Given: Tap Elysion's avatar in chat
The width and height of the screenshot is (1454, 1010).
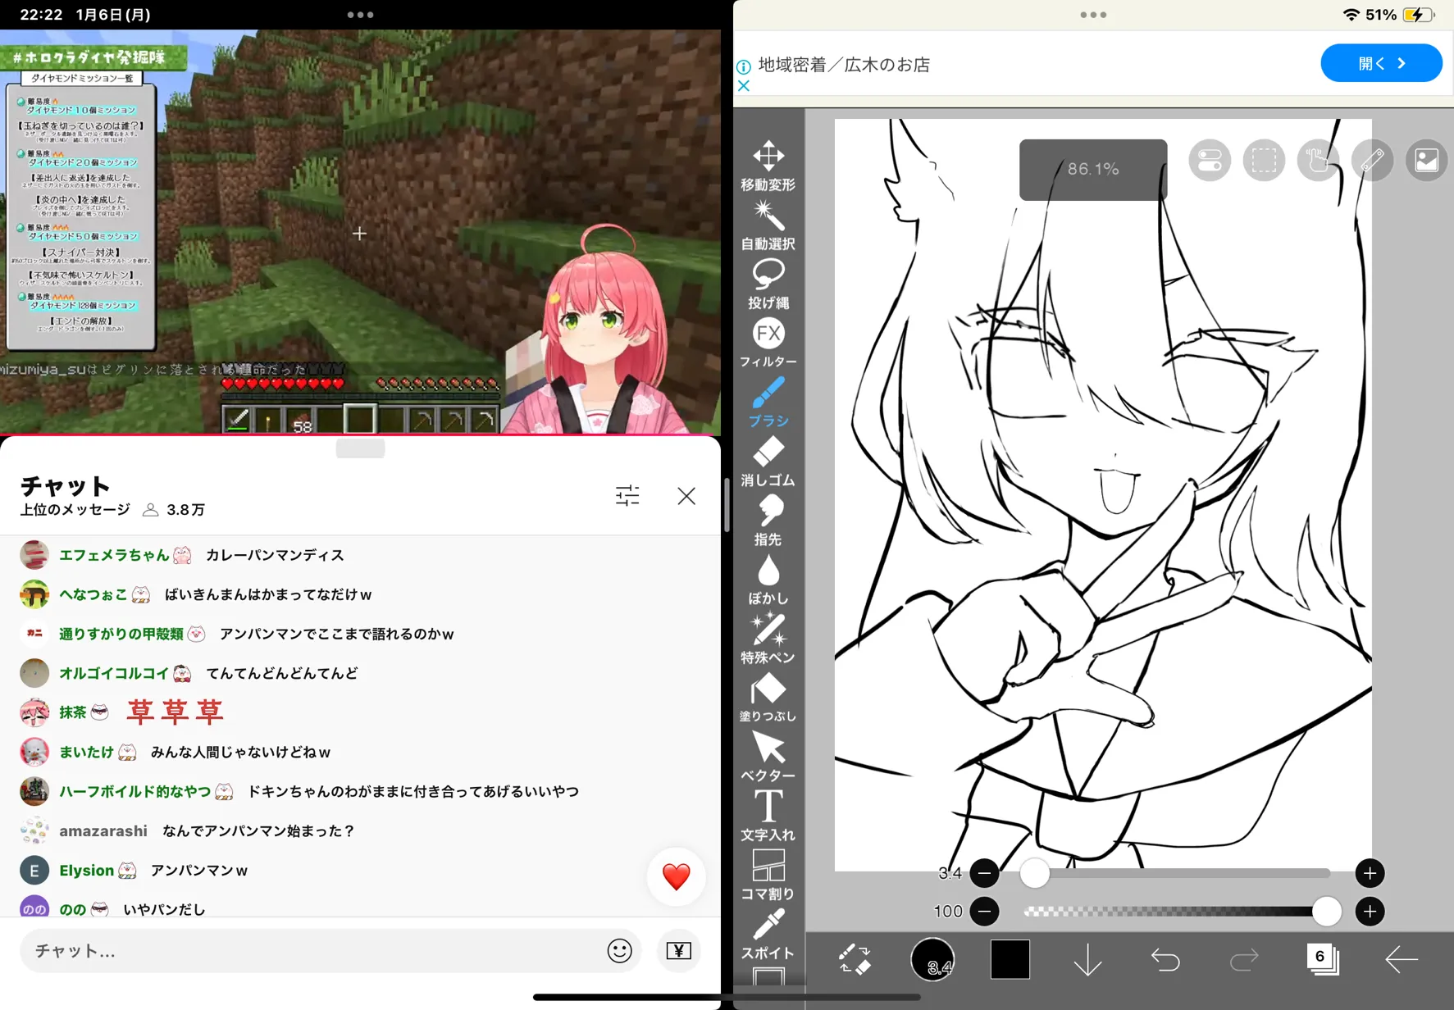Looking at the screenshot, I should (x=34, y=870).
